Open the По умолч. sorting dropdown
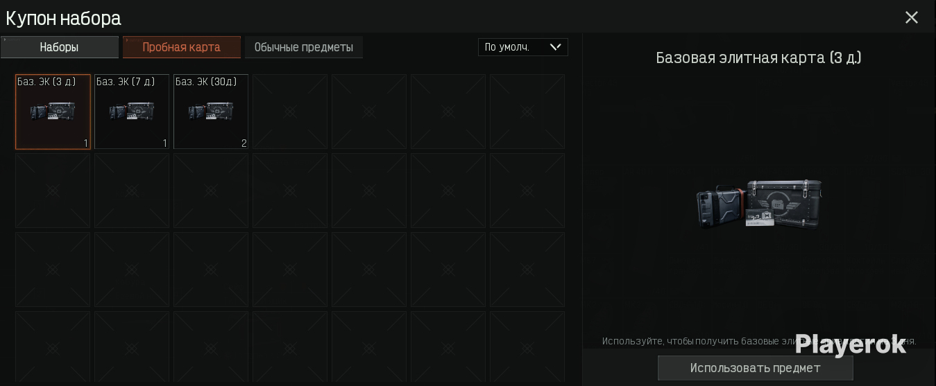 point(513,47)
